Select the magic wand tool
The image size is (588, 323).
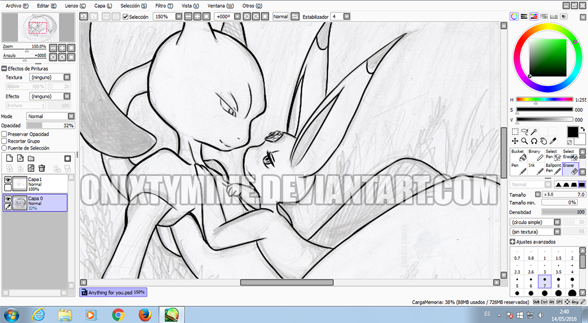click(x=534, y=131)
